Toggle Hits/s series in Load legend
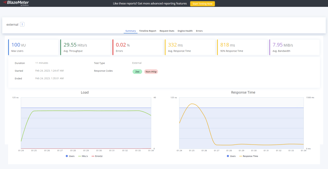Viewport: 328px width, 169px height. pyautogui.click(x=83, y=156)
